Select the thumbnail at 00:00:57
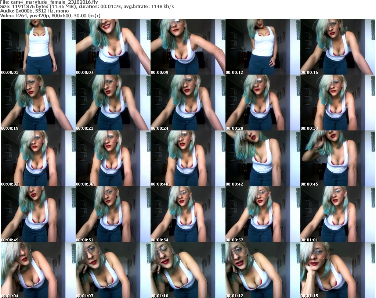 pyautogui.click(x=263, y=214)
